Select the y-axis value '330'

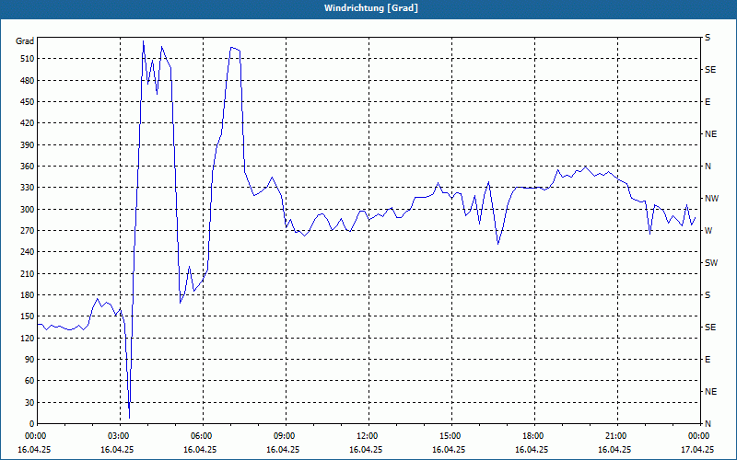(x=28, y=188)
